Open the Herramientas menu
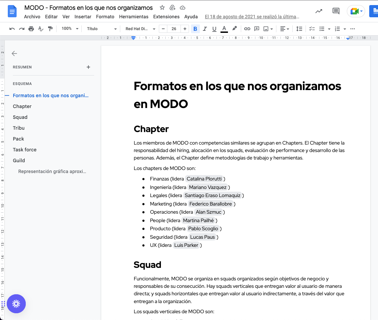The height and width of the screenshot is (320, 378). point(134,17)
